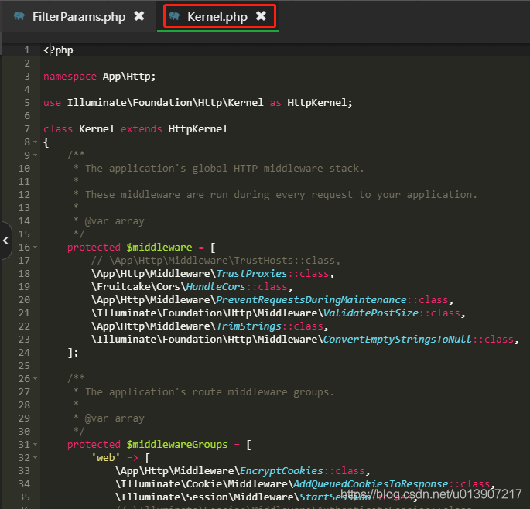Click the PHP elephant icon on FilterParams.php
The width and height of the screenshot is (530, 509).
pyautogui.click(x=19, y=16)
